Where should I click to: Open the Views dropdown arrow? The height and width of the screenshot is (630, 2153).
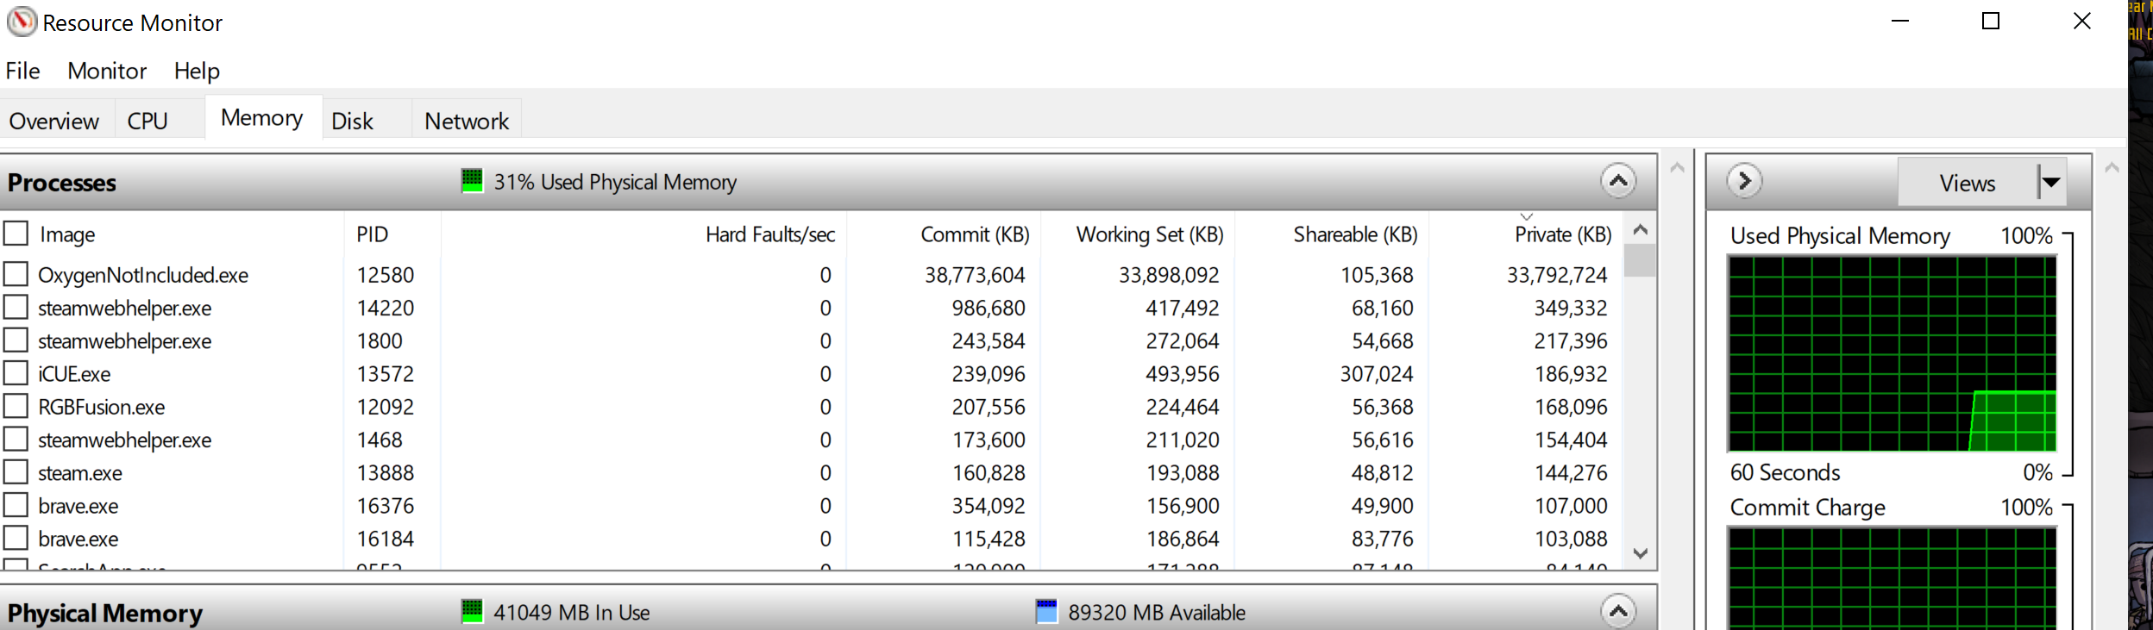tap(2051, 182)
